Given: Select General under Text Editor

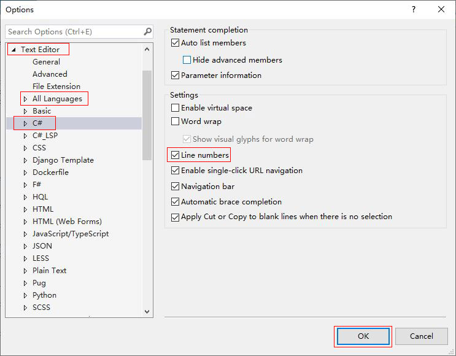Looking at the screenshot, I should (46, 62).
